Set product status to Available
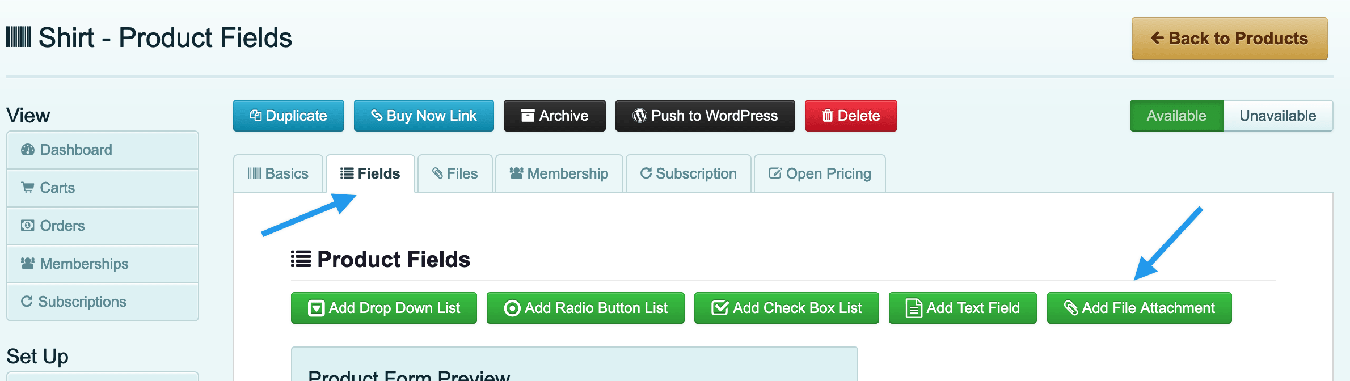Viewport: 1350px width, 381px height. coord(1176,116)
